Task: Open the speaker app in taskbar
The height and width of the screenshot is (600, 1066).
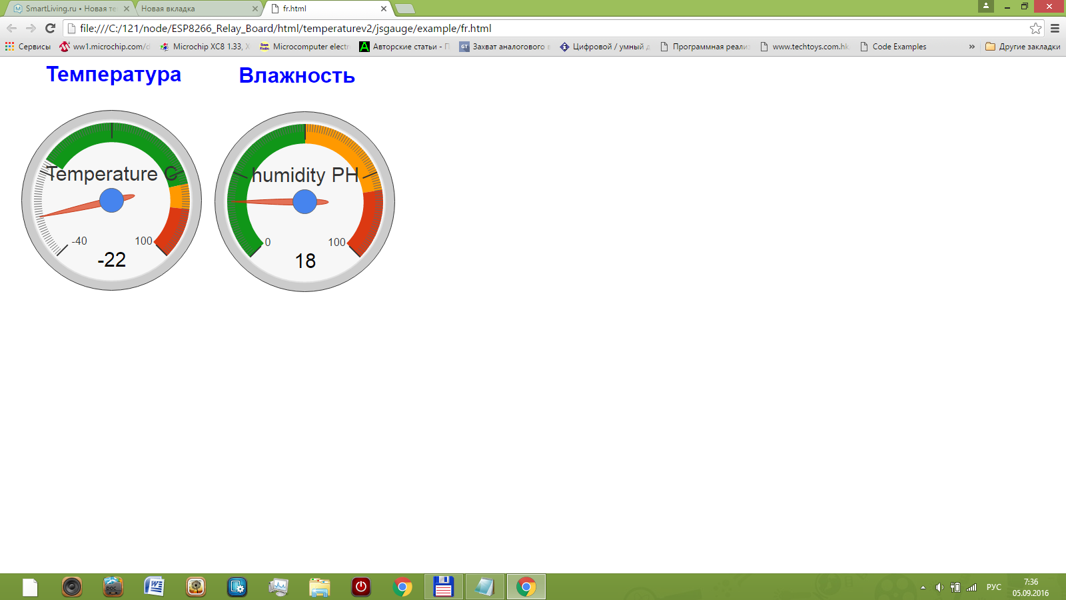Action: [72, 587]
